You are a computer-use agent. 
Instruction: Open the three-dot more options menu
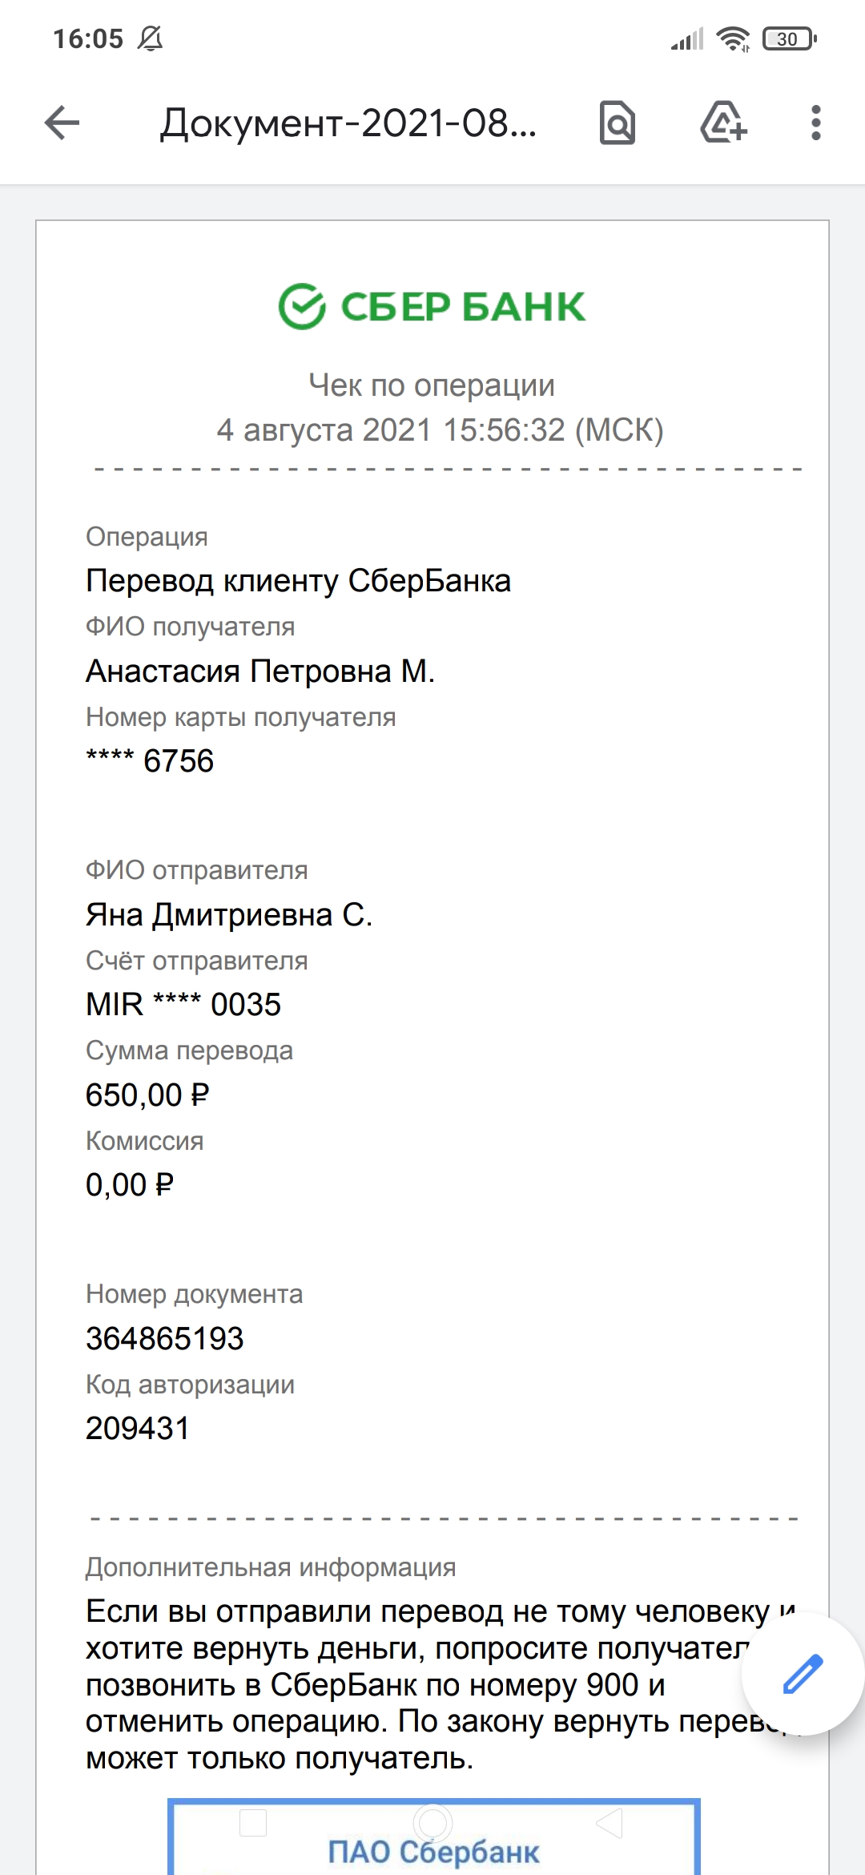tap(815, 123)
